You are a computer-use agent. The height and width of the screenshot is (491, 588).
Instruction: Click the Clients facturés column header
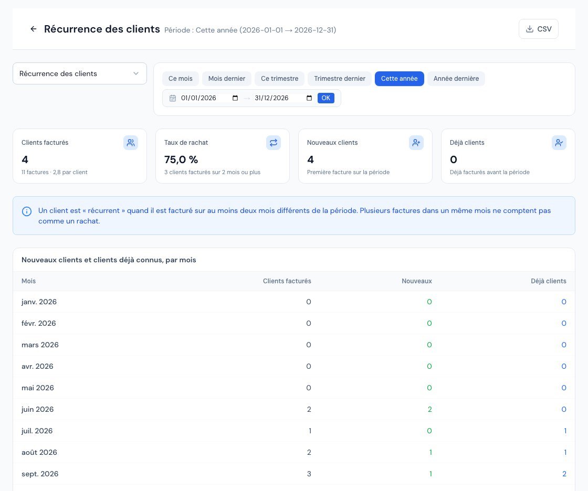point(287,281)
